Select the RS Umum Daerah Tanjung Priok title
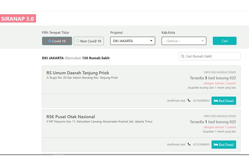This screenshot has height=166, width=249. point(78,73)
